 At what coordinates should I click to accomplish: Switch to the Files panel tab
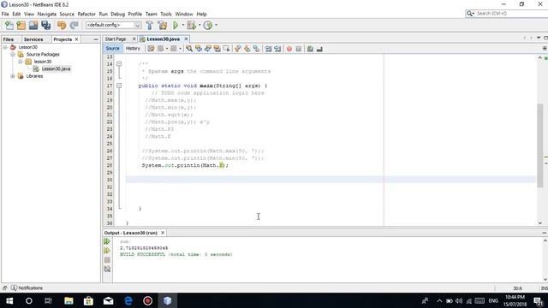click(x=9, y=39)
